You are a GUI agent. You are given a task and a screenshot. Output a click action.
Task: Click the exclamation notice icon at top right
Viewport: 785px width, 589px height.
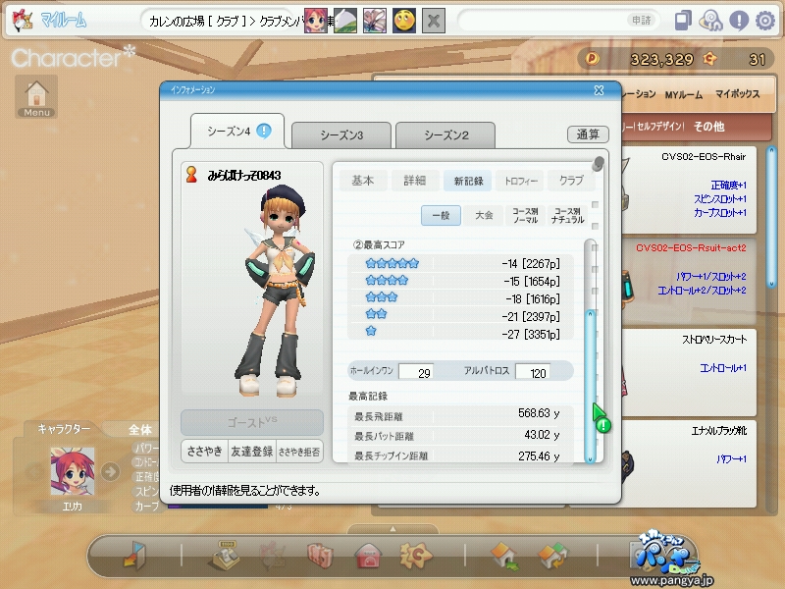[739, 21]
